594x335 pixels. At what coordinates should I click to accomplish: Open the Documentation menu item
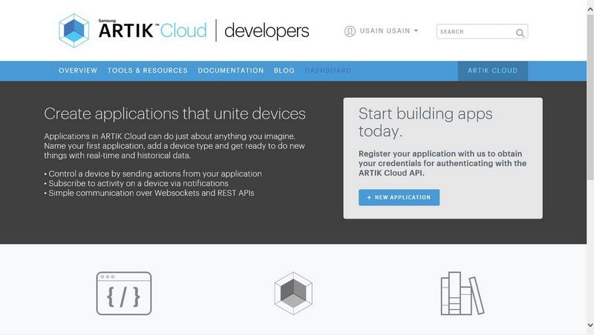coord(231,70)
